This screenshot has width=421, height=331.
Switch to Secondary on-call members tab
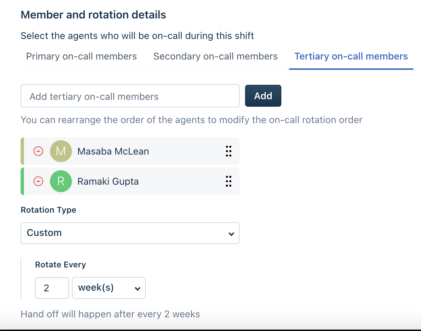(215, 56)
